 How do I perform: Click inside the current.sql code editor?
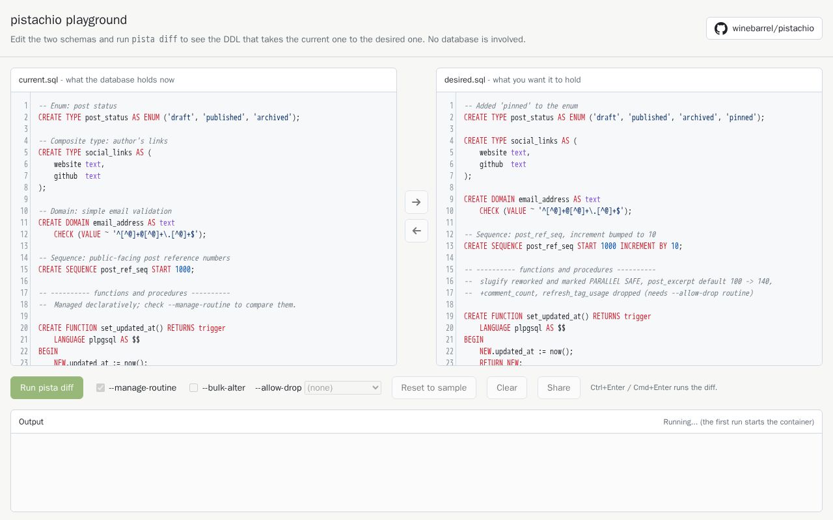(213, 229)
